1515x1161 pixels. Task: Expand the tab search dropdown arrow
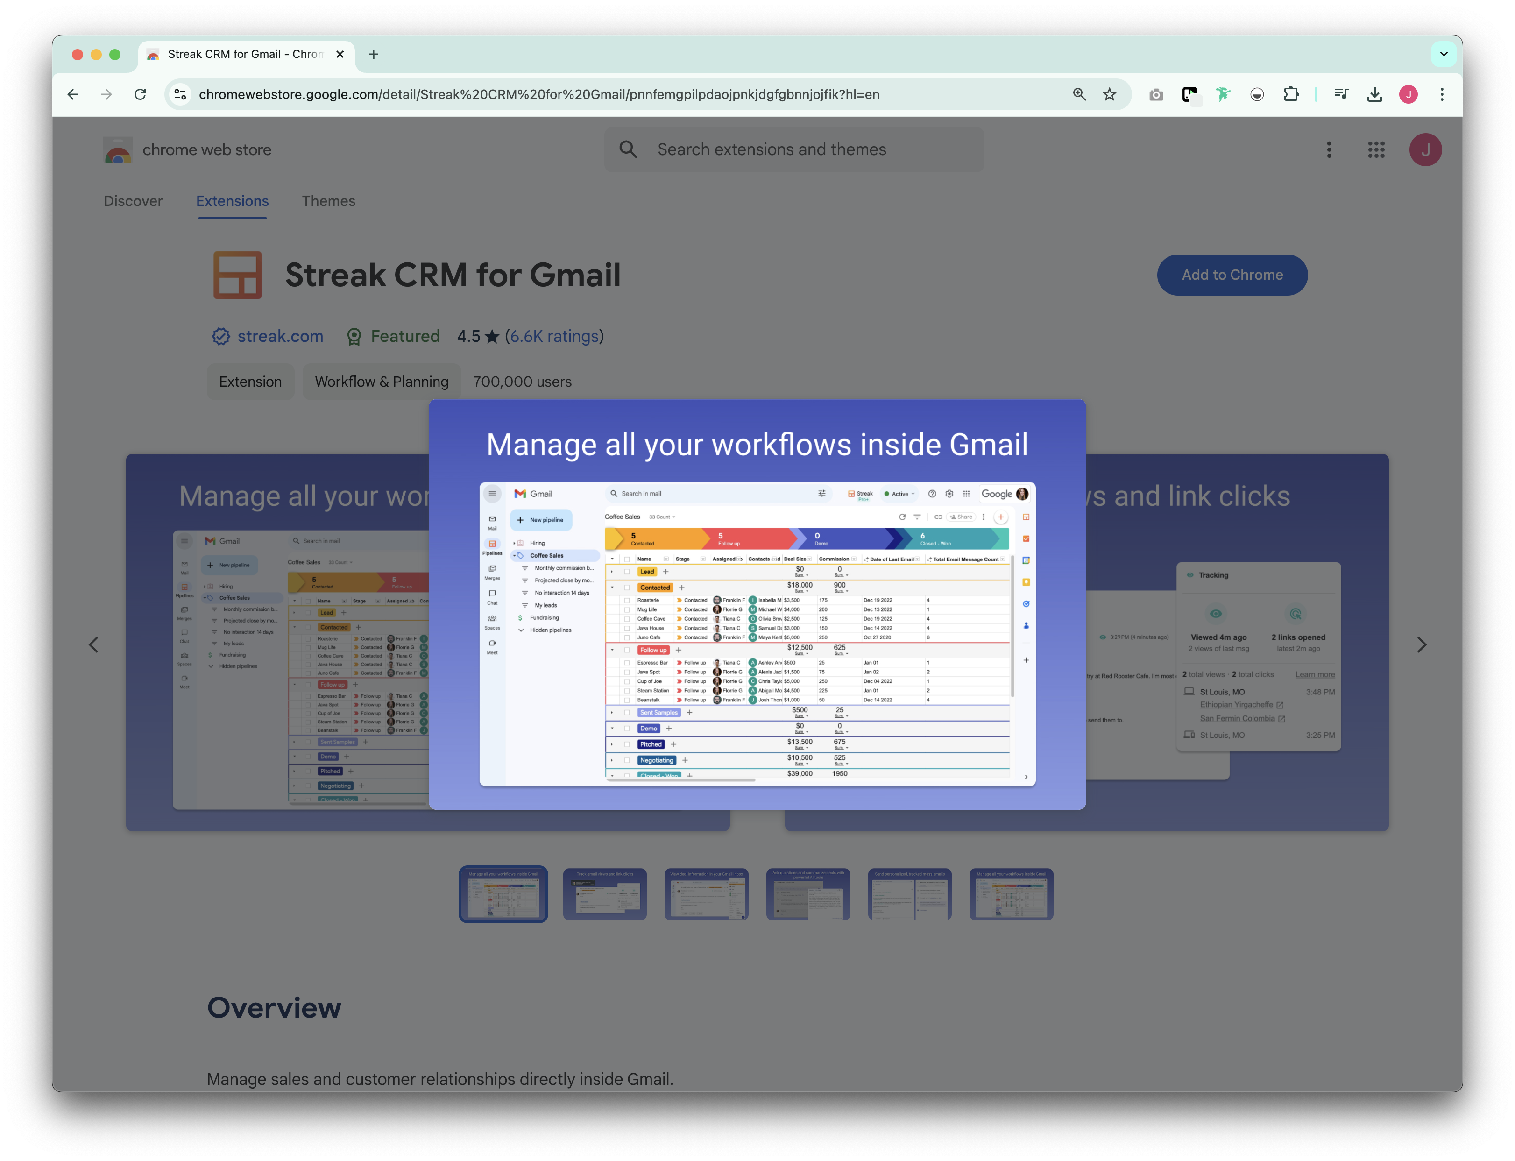(x=1443, y=54)
